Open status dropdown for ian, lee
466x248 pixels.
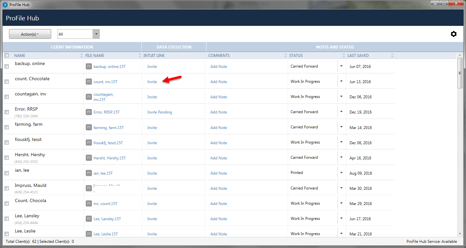tap(341, 173)
